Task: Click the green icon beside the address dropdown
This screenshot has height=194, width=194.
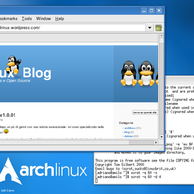Action: point(159,28)
